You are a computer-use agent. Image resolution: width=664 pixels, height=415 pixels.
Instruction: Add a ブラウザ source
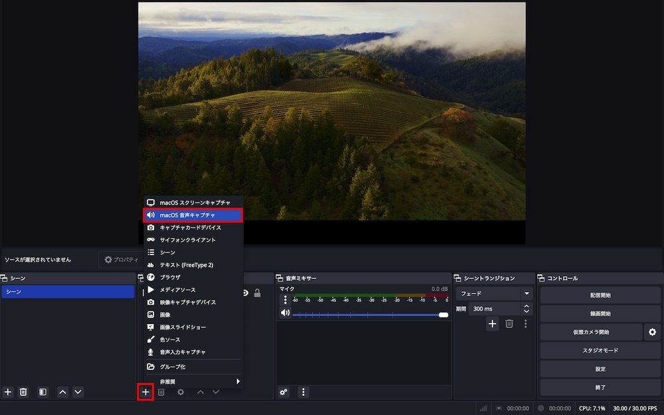coord(193,278)
